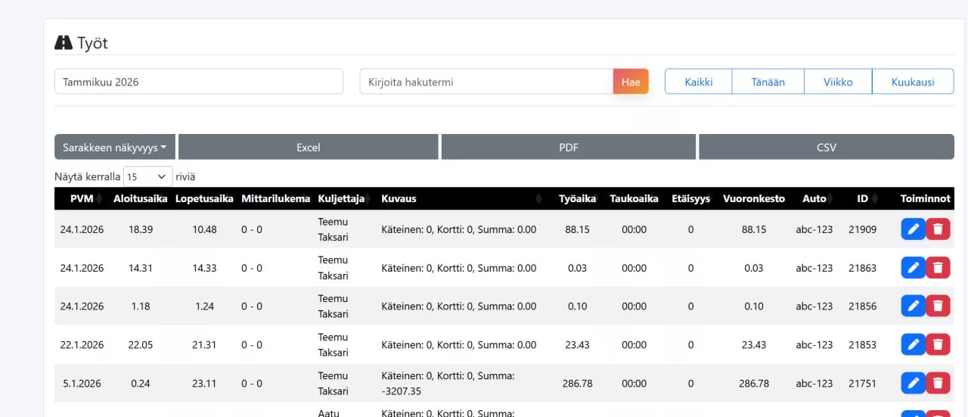968x417 pixels.
Task: Open the Tammikuu 2026 month field
Action: pyautogui.click(x=199, y=82)
